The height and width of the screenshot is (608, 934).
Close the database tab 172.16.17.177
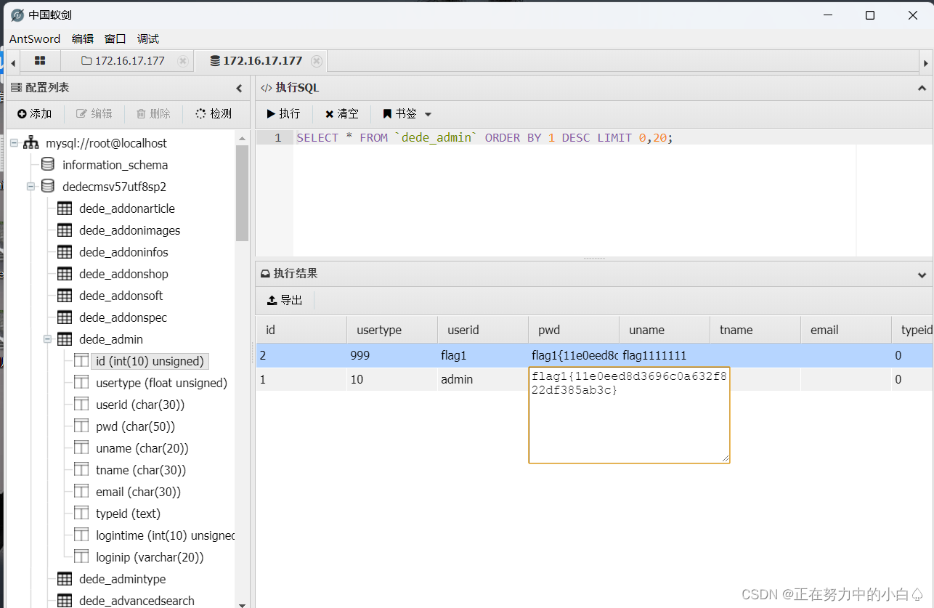point(317,61)
